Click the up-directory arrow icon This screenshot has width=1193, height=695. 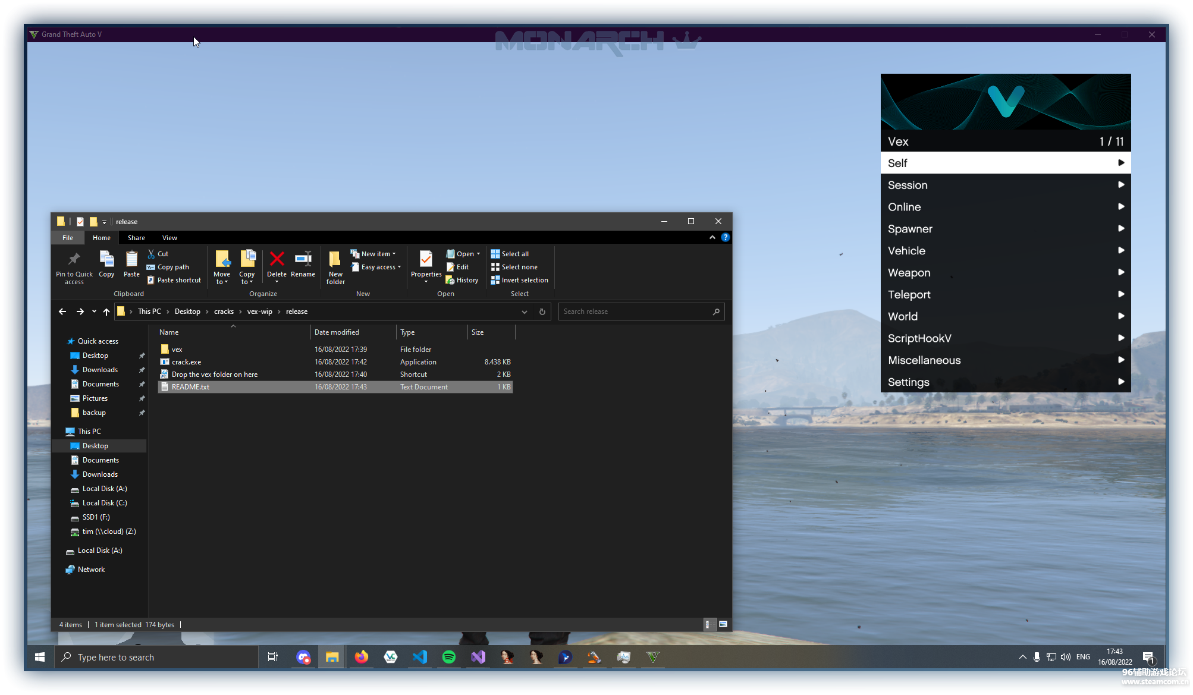106,312
